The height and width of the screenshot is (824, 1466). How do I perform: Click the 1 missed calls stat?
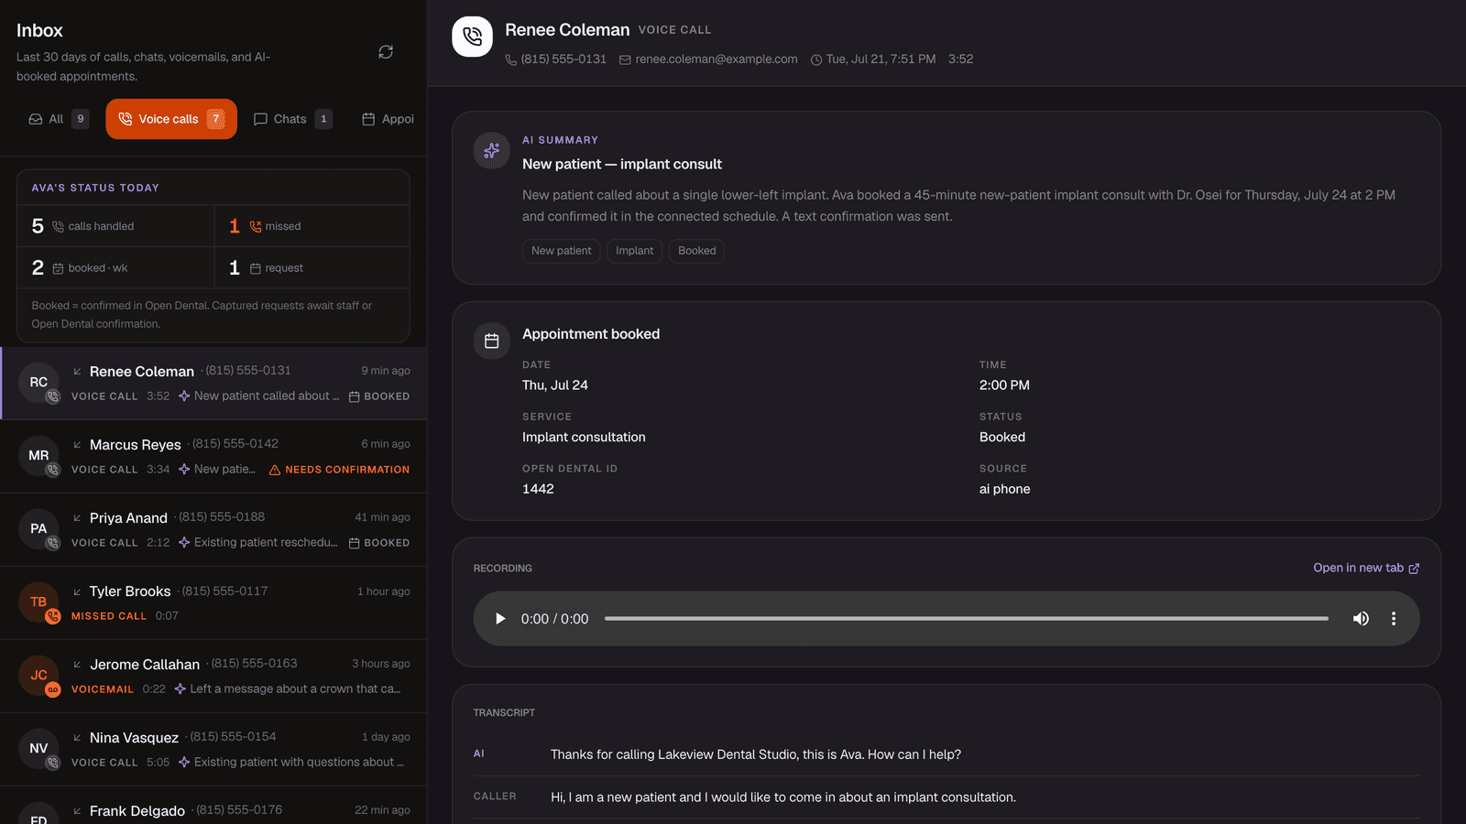tap(312, 226)
